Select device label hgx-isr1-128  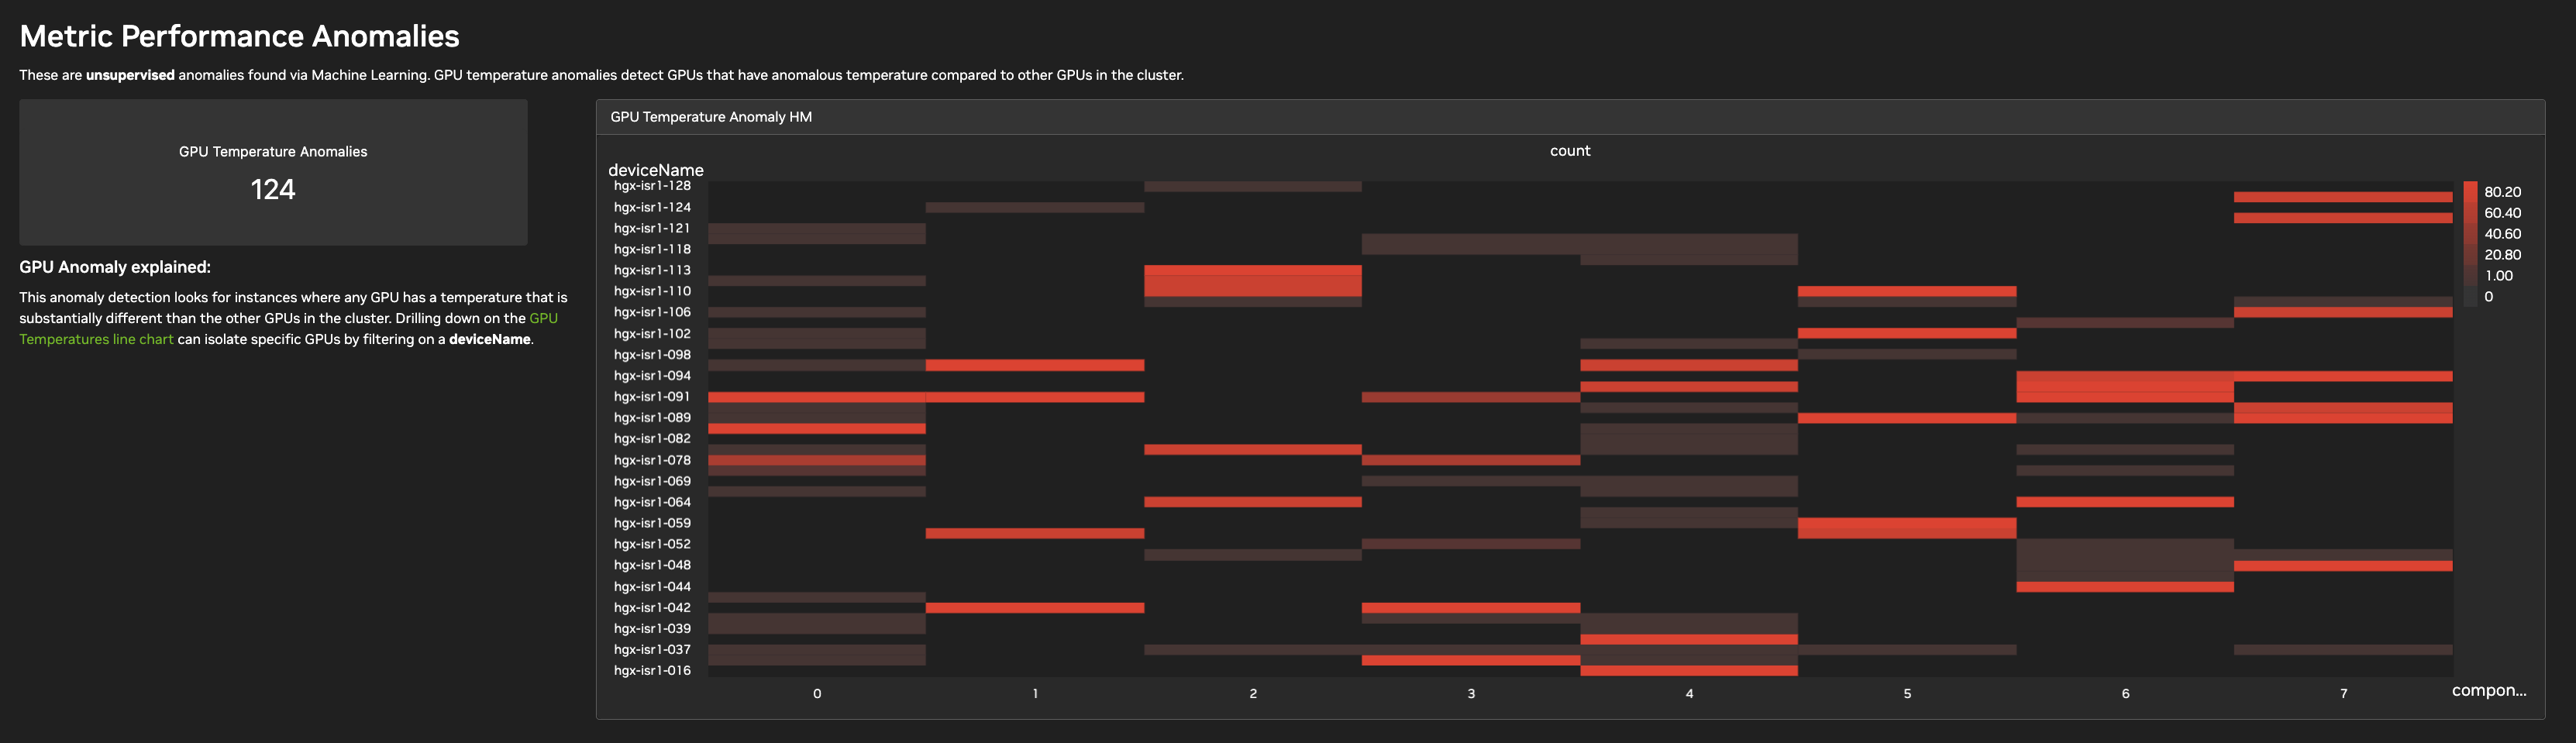652,186
